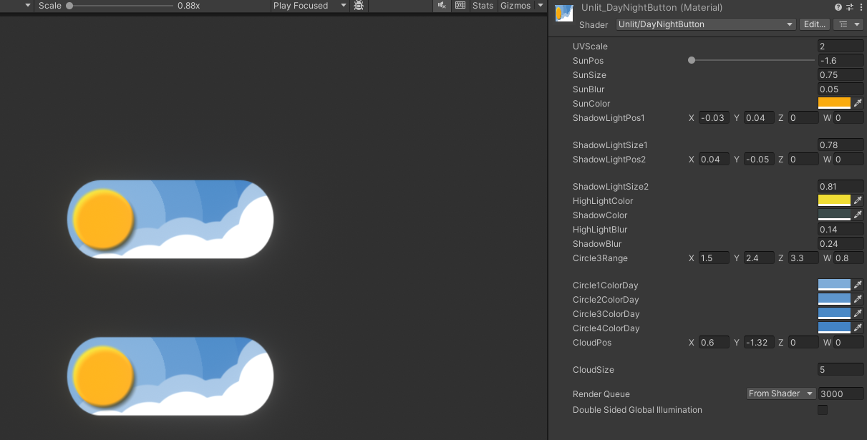Screen dimensions: 867x440
Task: Open the ShadowColor dark swatch
Action: (x=835, y=215)
